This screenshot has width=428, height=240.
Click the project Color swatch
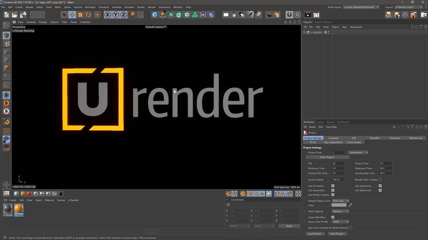[x=339, y=205]
